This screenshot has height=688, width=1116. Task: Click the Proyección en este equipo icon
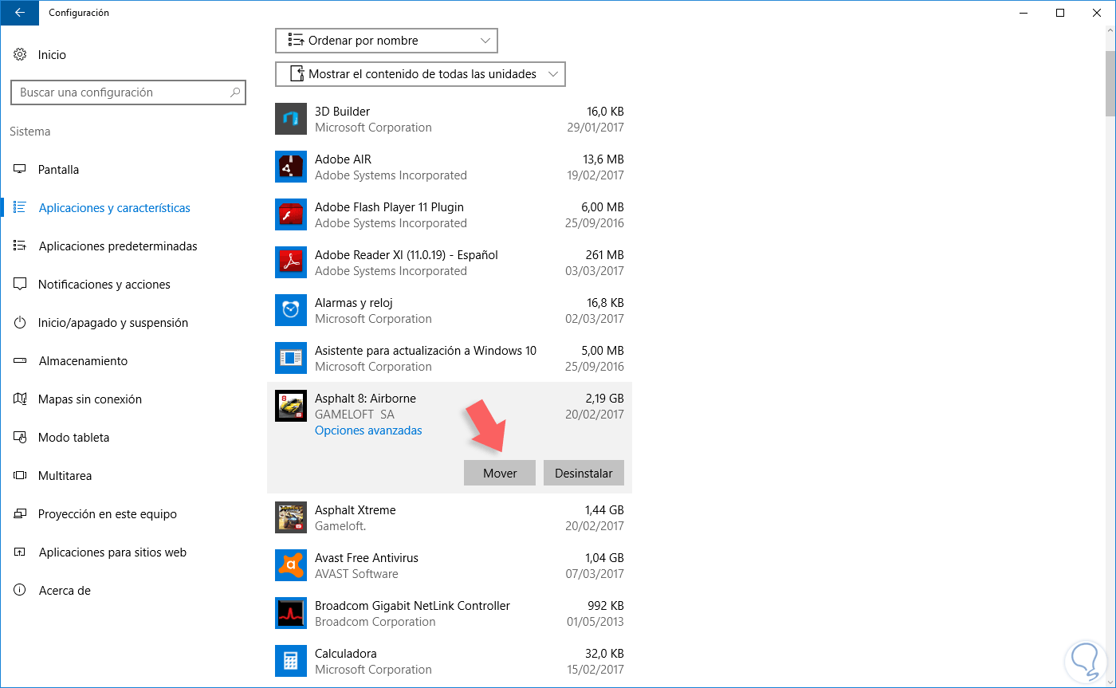(20, 514)
